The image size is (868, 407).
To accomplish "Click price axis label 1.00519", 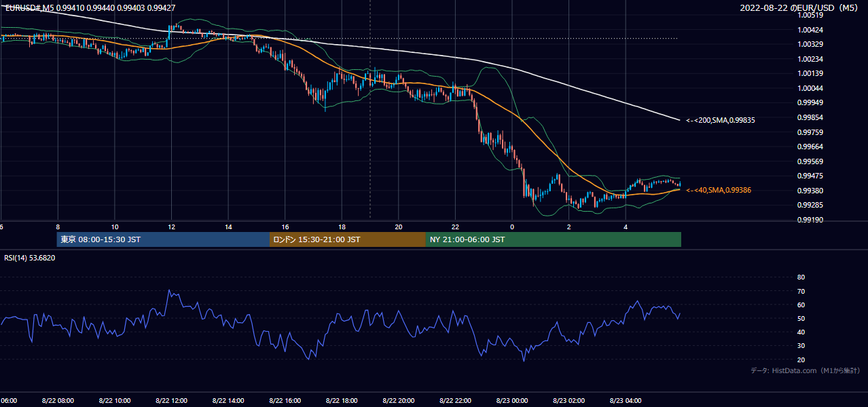I will pyautogui.click(x=809, y=16).
